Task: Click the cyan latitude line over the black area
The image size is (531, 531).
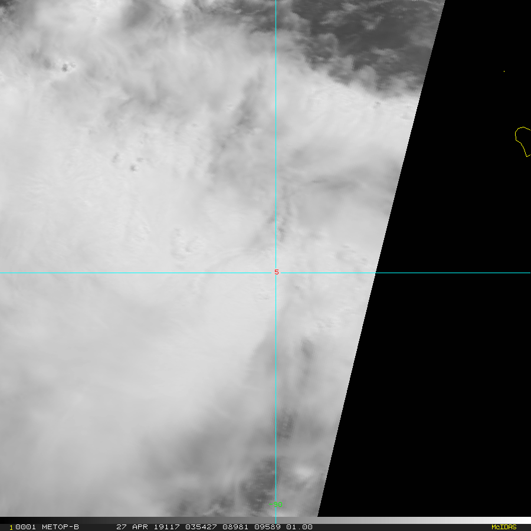Action: click(x=454, y=273)
